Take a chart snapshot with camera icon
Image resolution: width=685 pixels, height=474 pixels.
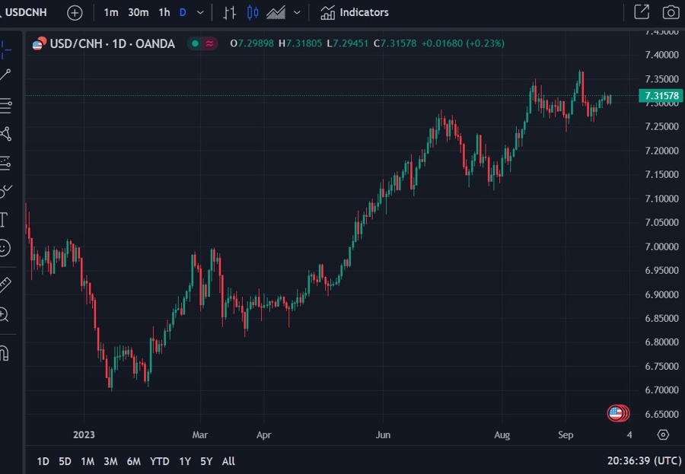click(670, 12)
